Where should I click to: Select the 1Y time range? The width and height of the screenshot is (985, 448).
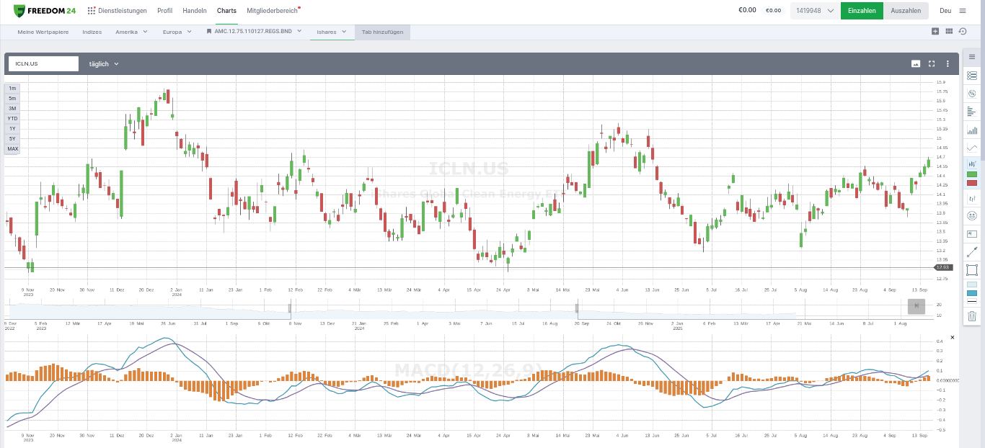pos(12,128)
